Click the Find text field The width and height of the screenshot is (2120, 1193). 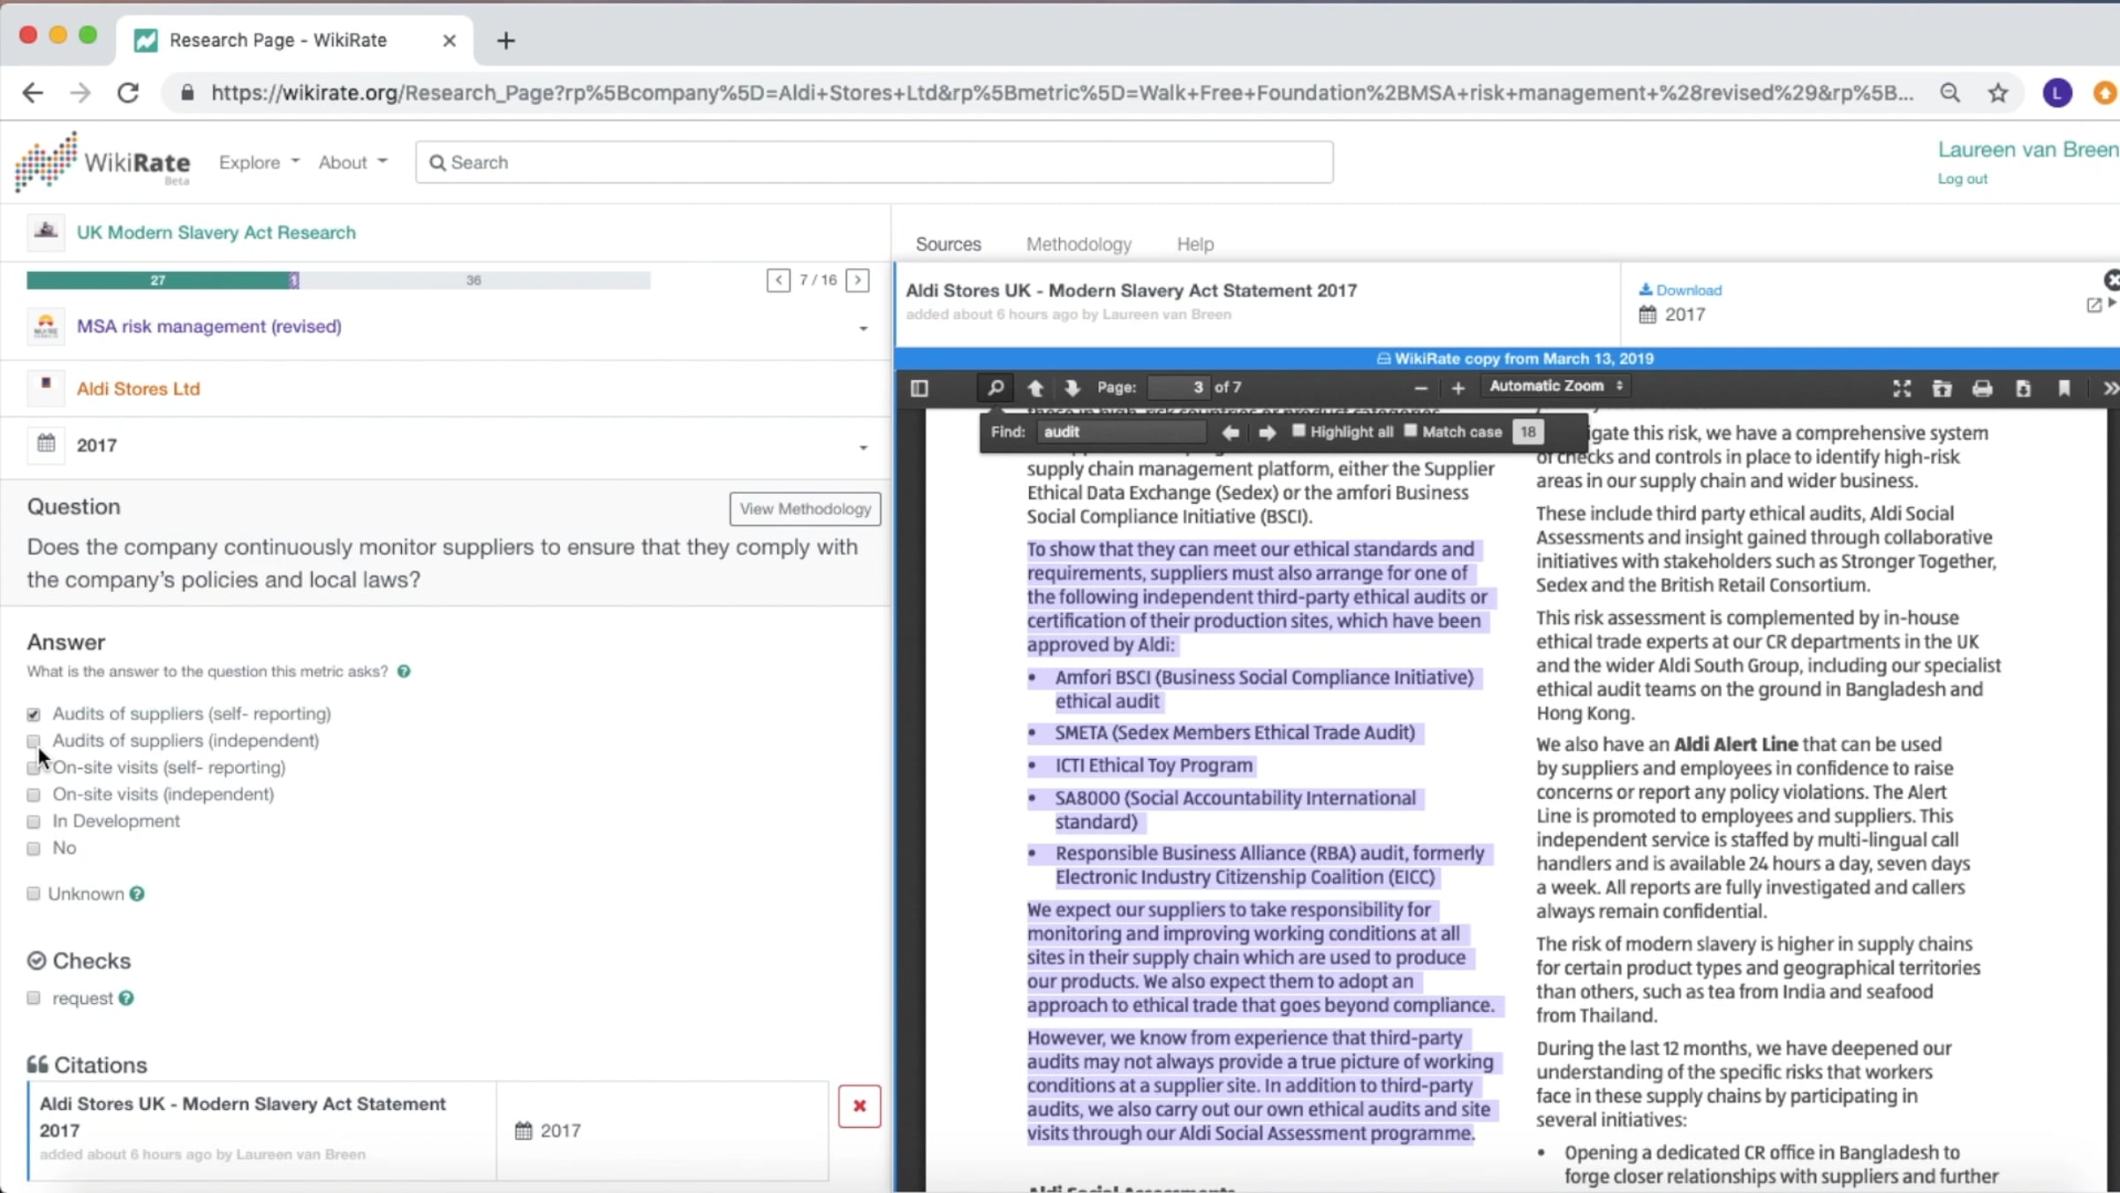tap(1122, 432)
